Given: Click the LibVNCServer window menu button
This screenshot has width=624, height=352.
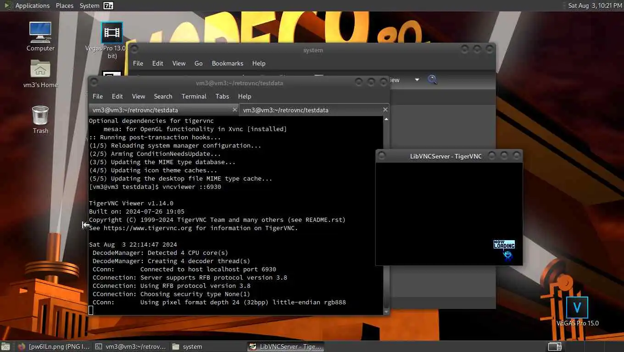Looking at the screenshot, I should 382,156.
